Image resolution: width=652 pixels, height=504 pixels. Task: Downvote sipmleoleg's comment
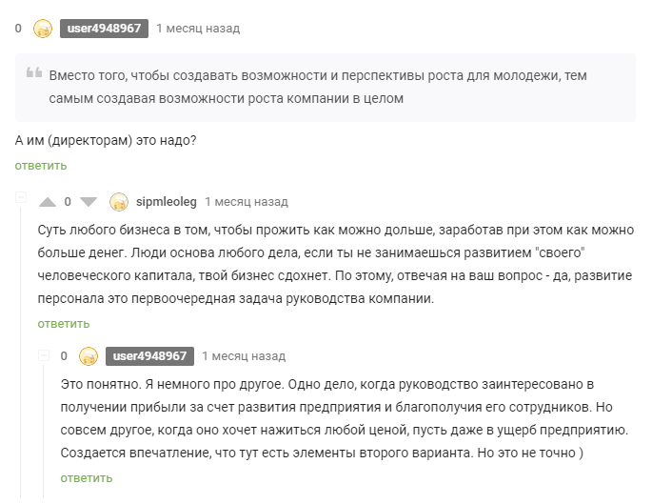[89, 202]
